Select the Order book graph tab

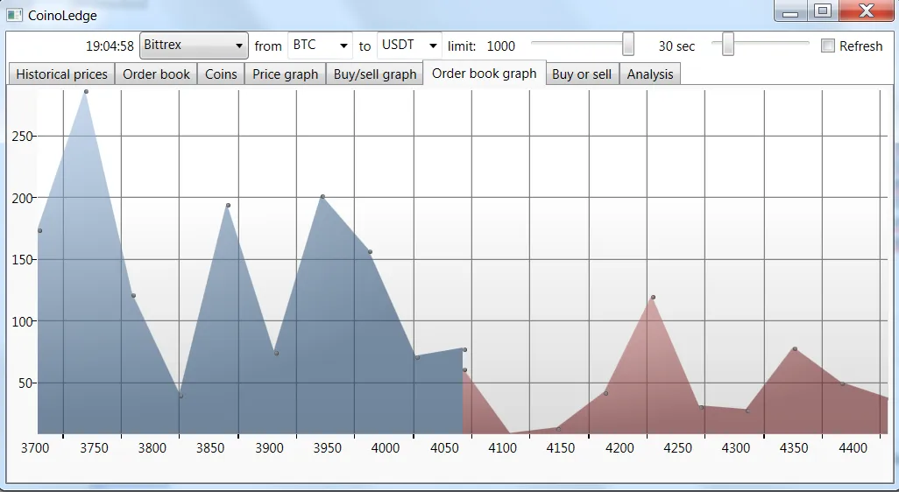click(485, 73)
